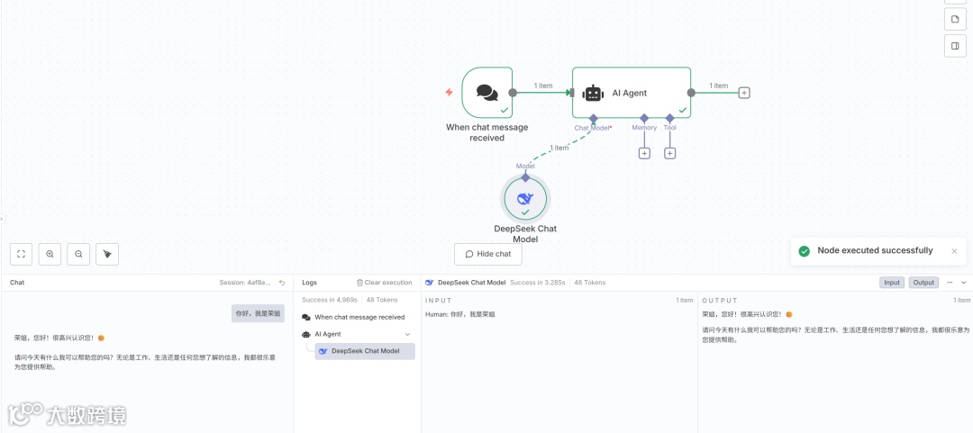The image size is (973, 433).
Task: Click the Chat panel title
Action: tap(17, 283)
